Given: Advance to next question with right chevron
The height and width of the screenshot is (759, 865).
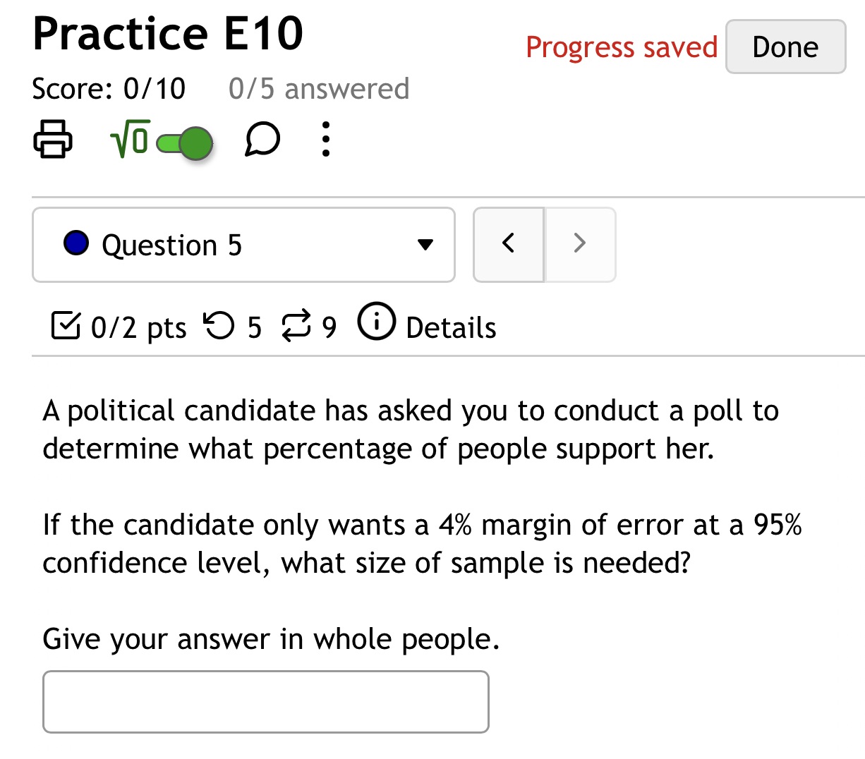Looking at the screenshot, I should point(579,243).
